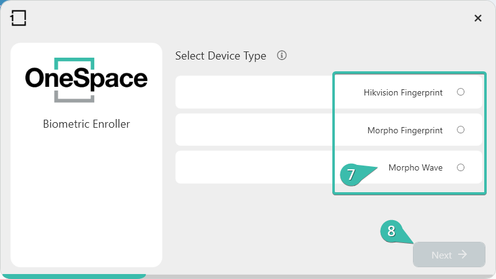This screenshot has width=496, height=279.
Task: Click the OneSpace logo
Action: click(x=86, y=80)
